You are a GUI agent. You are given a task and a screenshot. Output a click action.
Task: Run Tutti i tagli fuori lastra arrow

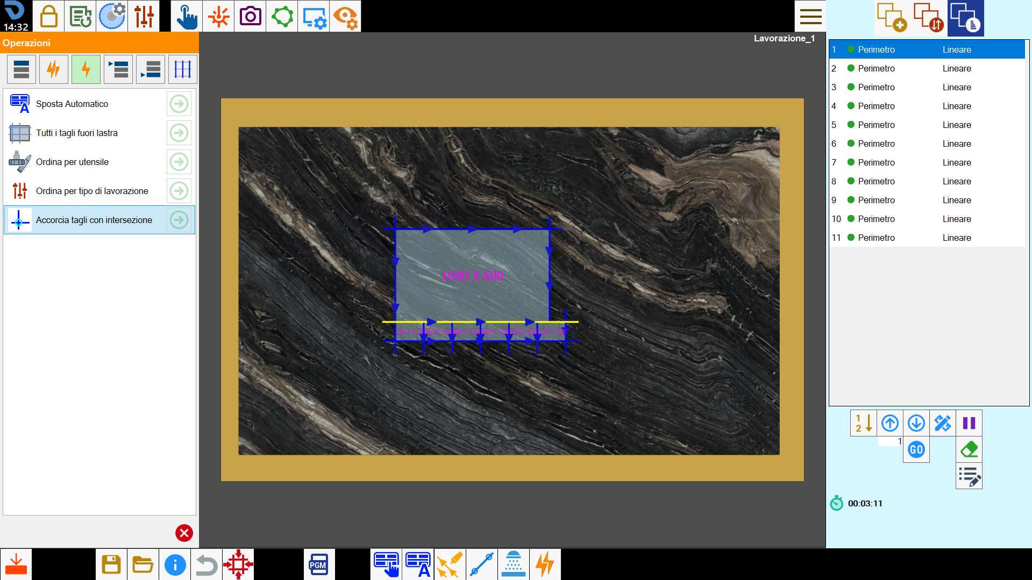[x=179, y=133]
